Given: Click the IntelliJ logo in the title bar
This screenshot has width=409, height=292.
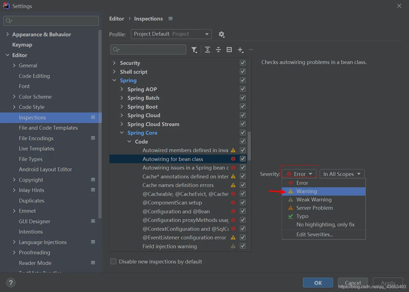Looking at the screenshot, I should pos(6,6).
